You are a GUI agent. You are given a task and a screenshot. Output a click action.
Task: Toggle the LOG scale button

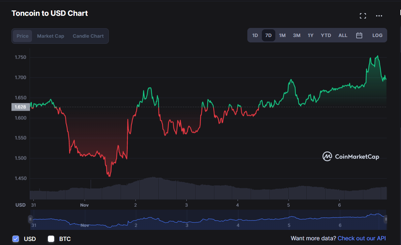[x=377, y=35]
